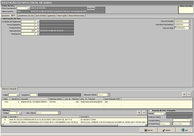Image resolution: width=194 pixels, height=136 pixels.
Task: Open Forma Pagamento lookup button
Action: pyautogui.click(x=38, y=24)
